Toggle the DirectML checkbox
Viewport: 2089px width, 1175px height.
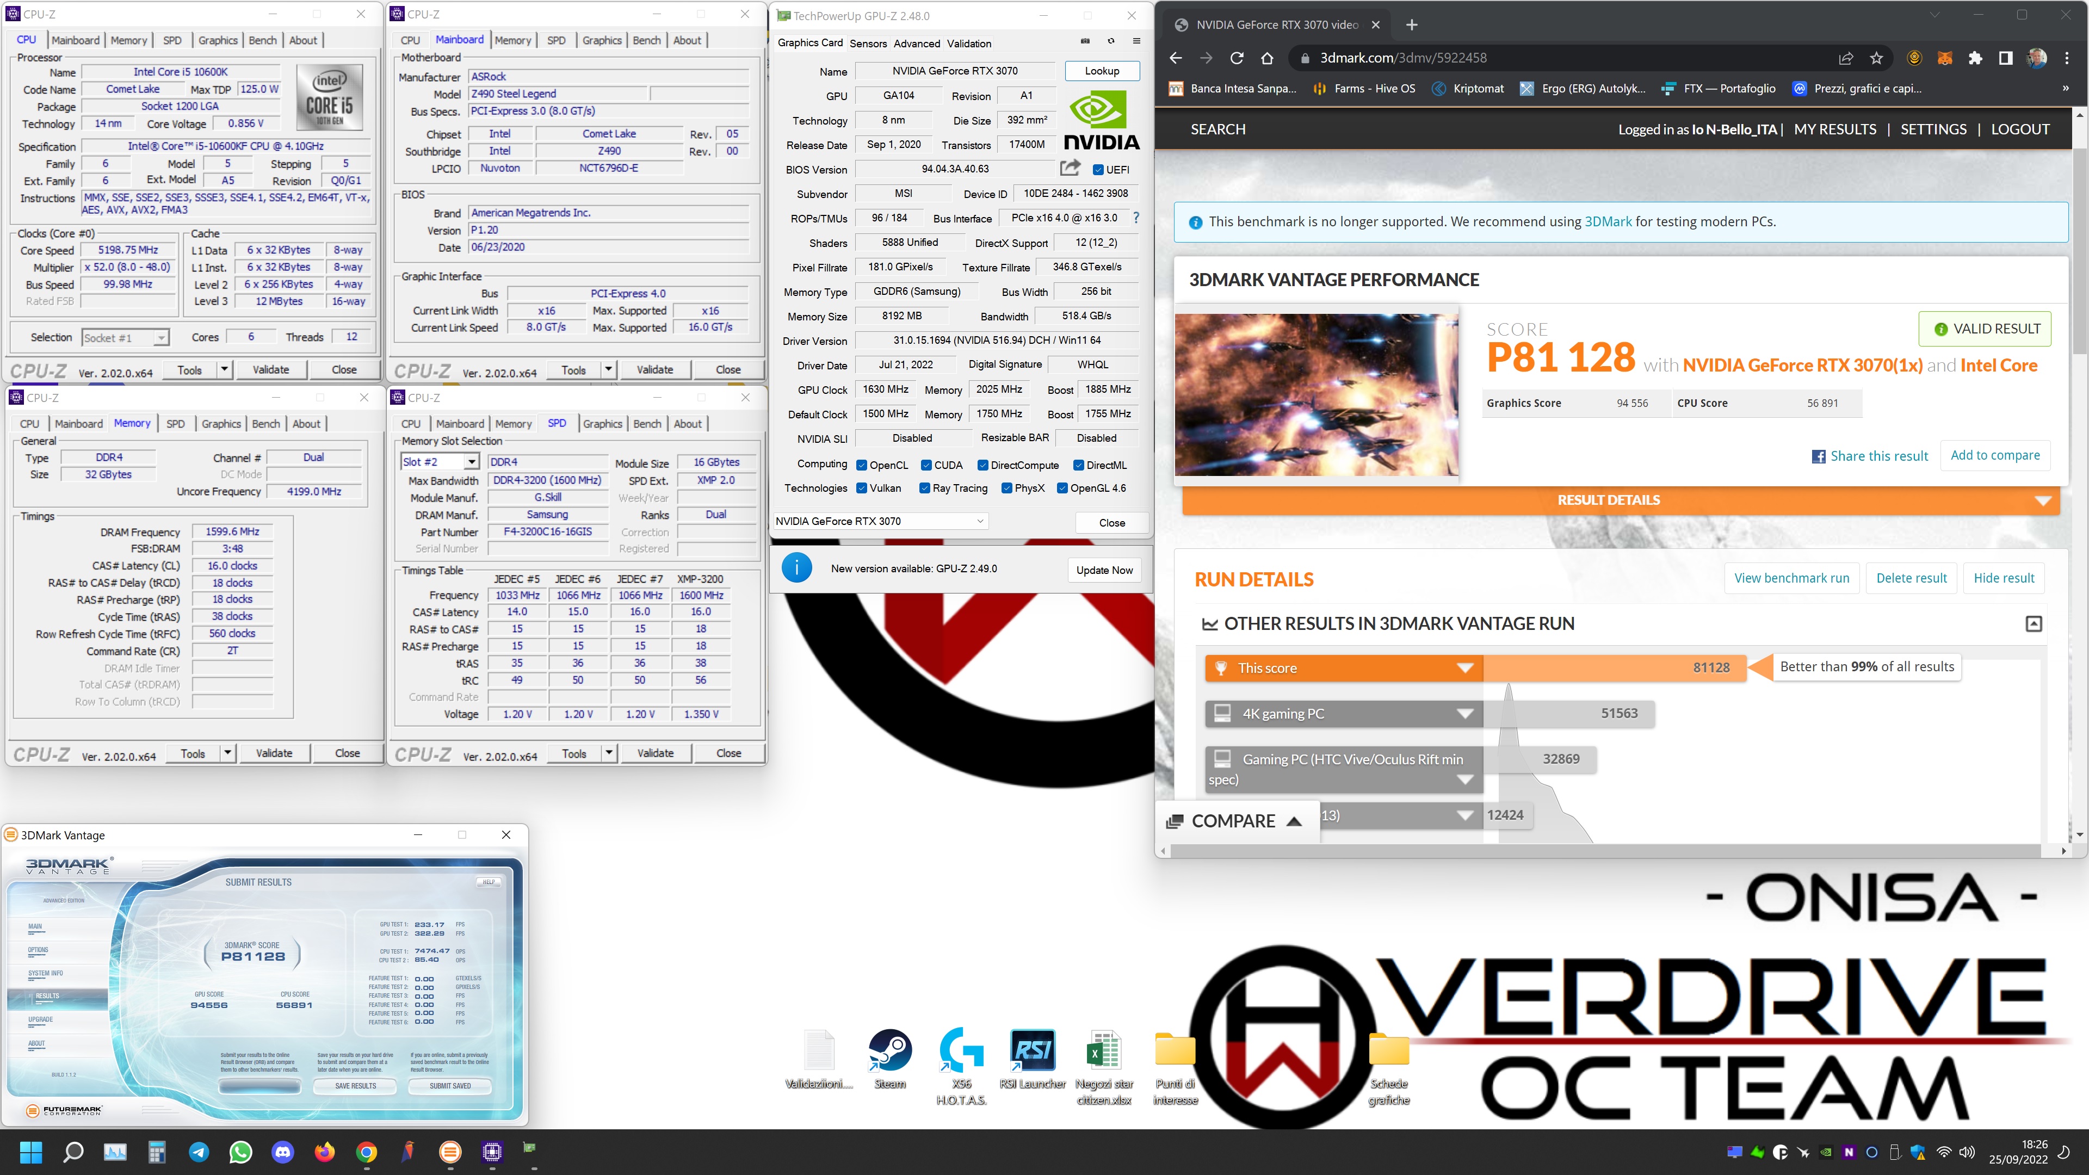(x=1079, y=465)
